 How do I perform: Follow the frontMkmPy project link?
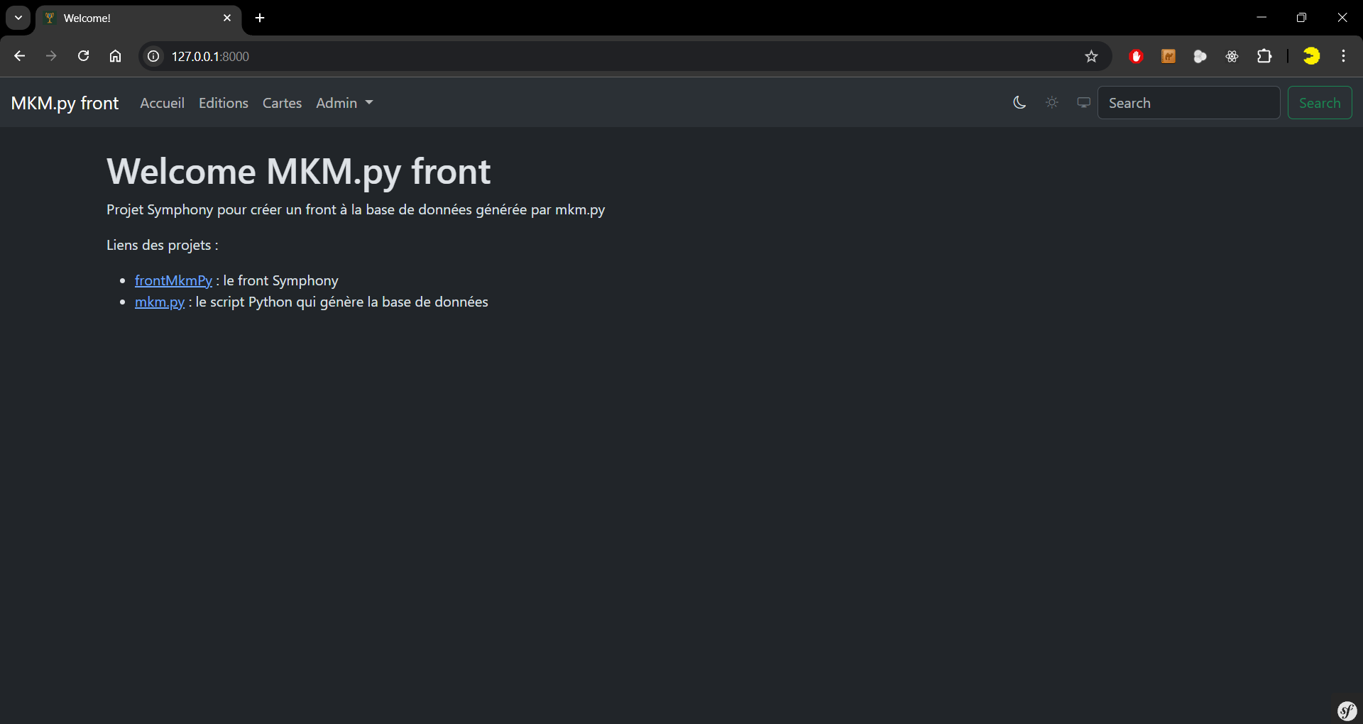173,280
